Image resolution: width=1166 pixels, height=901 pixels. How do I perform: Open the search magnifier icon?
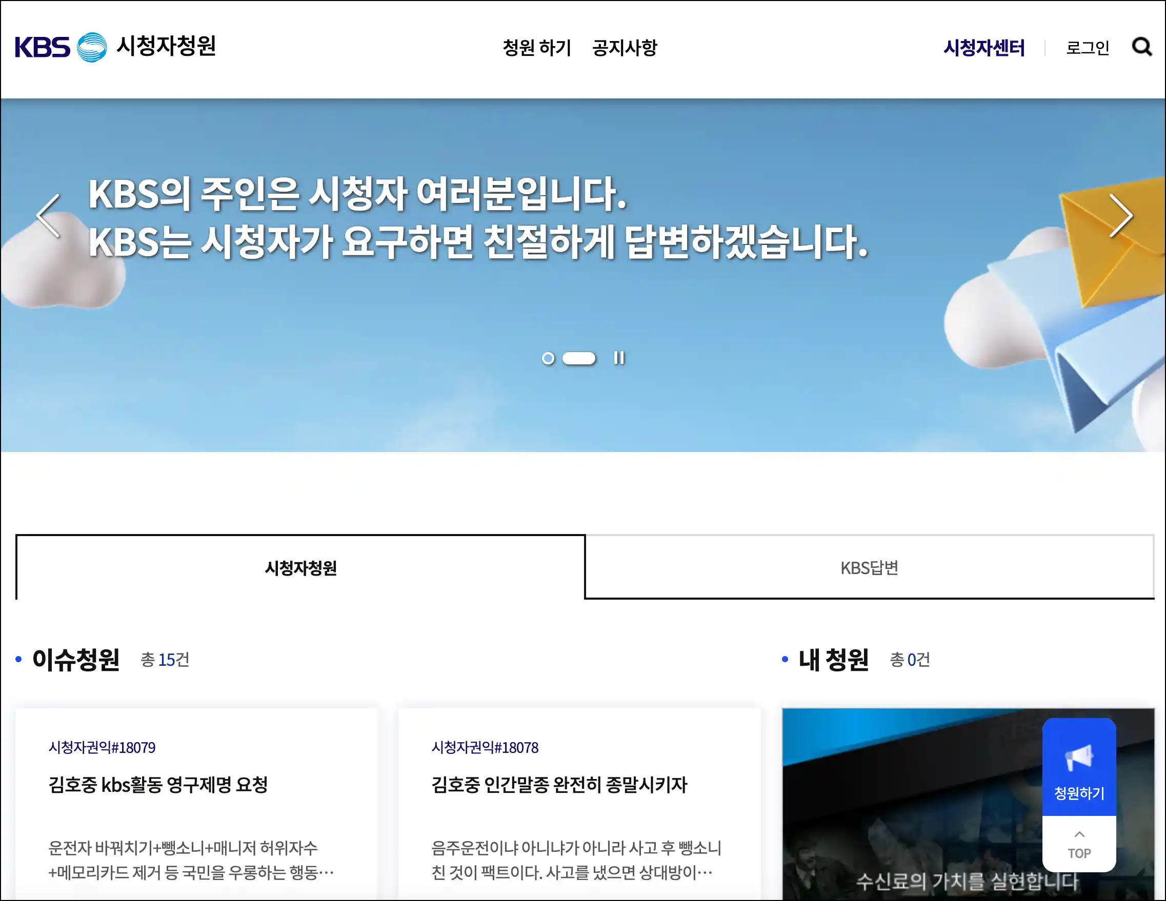(x=1142, y=47)
